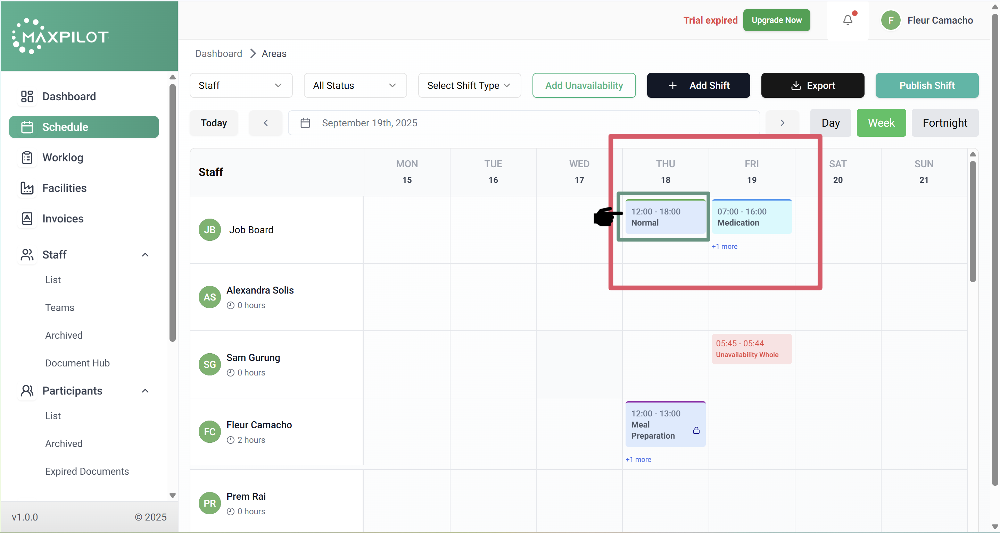Open the All Status dropdown
1000x533 pixels.
(355, 85)
